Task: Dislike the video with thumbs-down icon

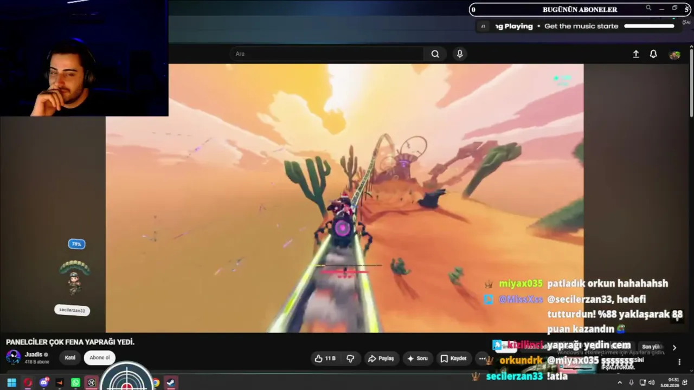Action: pos(350,359)
